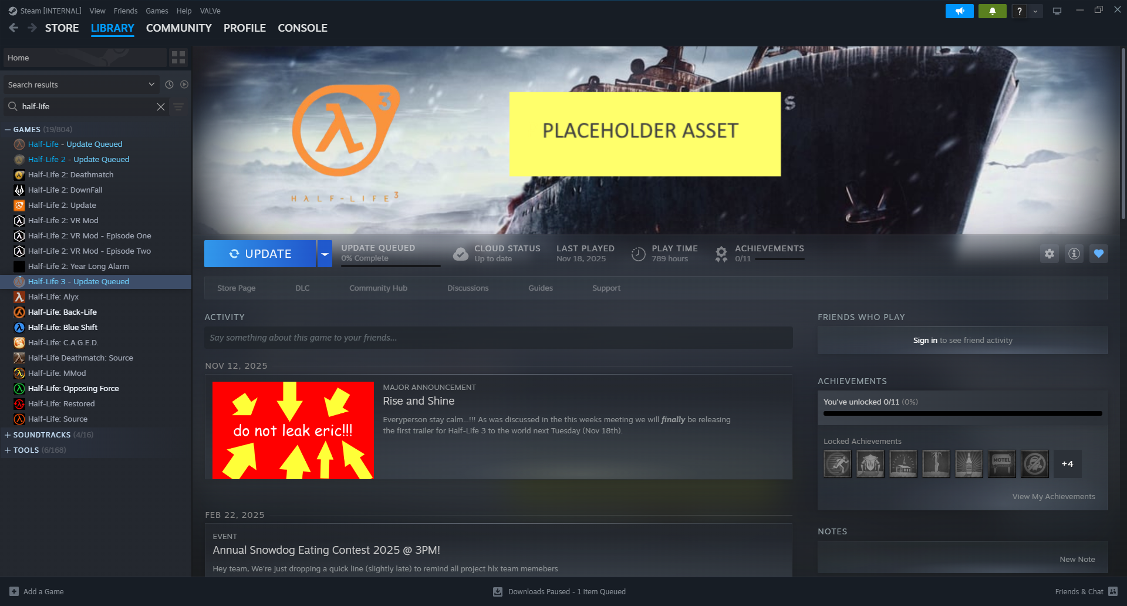Screen dimensions: 1127x606
Task: Click the library search field
Action: (86, 107)
